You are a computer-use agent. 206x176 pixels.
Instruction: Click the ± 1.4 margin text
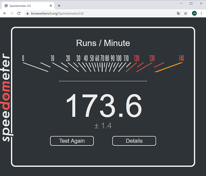[103, 126]
